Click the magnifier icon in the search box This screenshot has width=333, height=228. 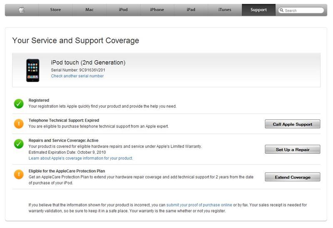[x=282, y=10]
